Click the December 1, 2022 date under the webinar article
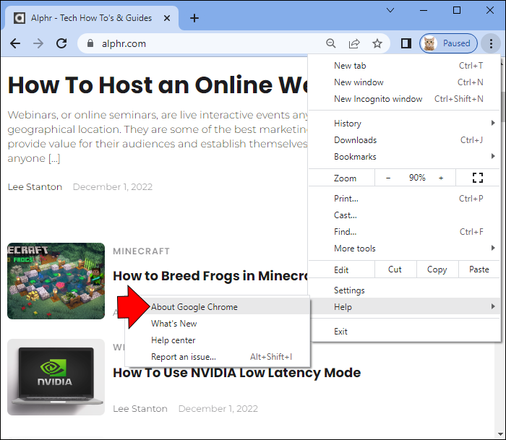 (x=113, y=187)
